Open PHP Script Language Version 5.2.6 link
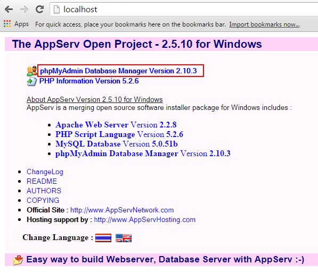The height and width of the screenshot is (273, 318). point(119,134)
